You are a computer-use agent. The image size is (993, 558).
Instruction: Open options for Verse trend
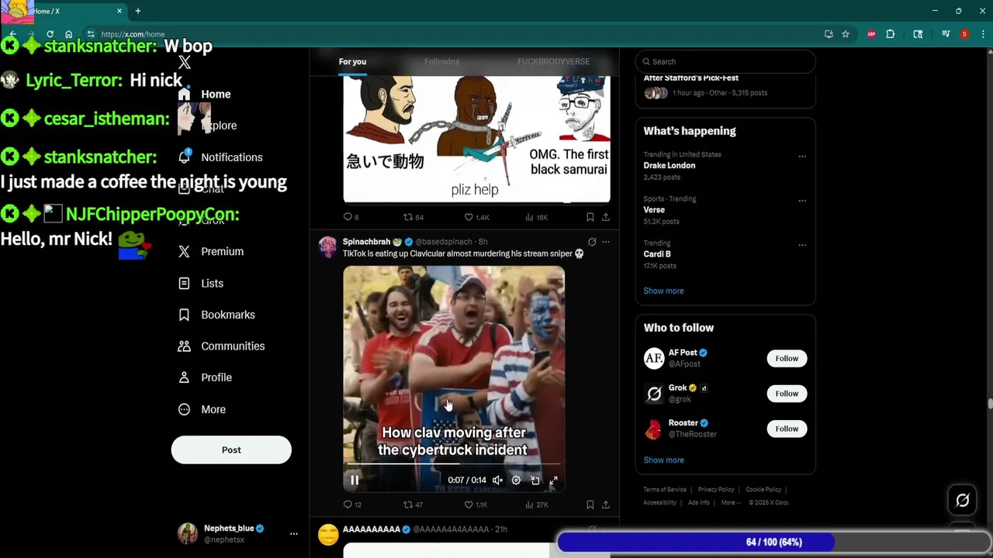(x=802, y=201)
